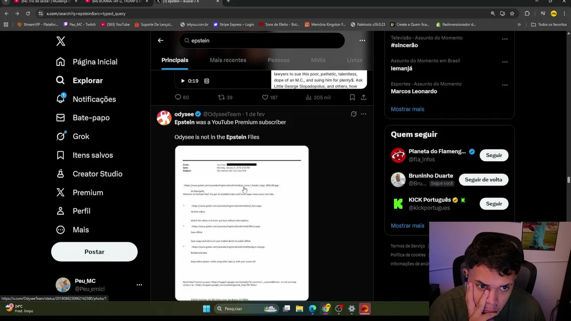Screen dimensions: 571x321
Task: Open Creator Studio
Action: pyautogui.click(x=89, y=174)
